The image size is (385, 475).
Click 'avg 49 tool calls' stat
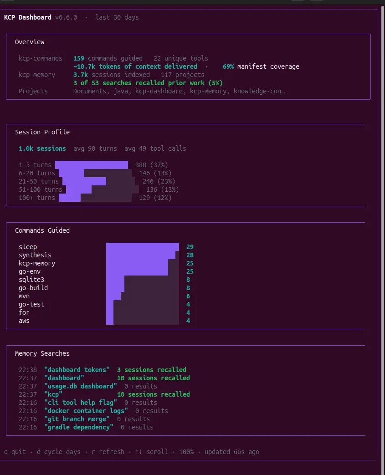pyautogui.click(x=155, y=148)
